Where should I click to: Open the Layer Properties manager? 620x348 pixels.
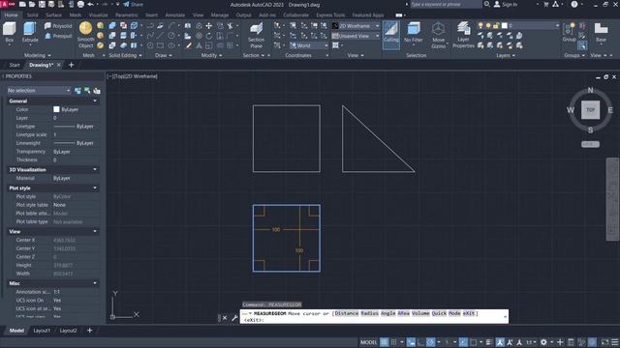[463, 35]
